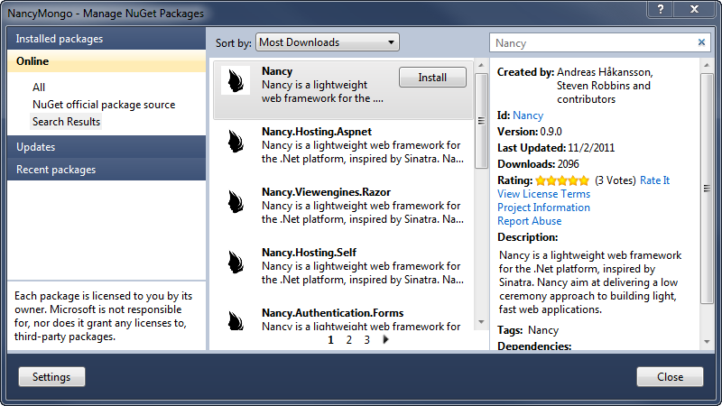Image resolution: width=722 pixels, height=406 pixels.
Task: Open the Settings button
Action: 51,377
